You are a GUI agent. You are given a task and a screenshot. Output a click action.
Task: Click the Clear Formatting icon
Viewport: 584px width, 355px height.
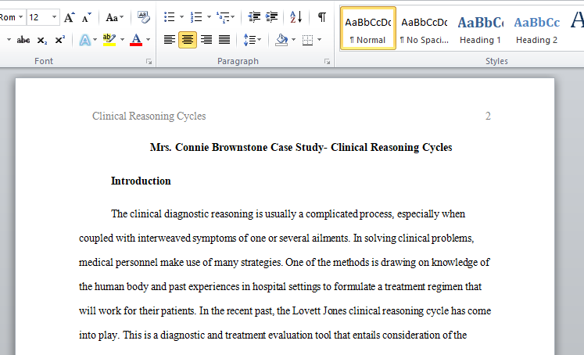coord(144,17)
